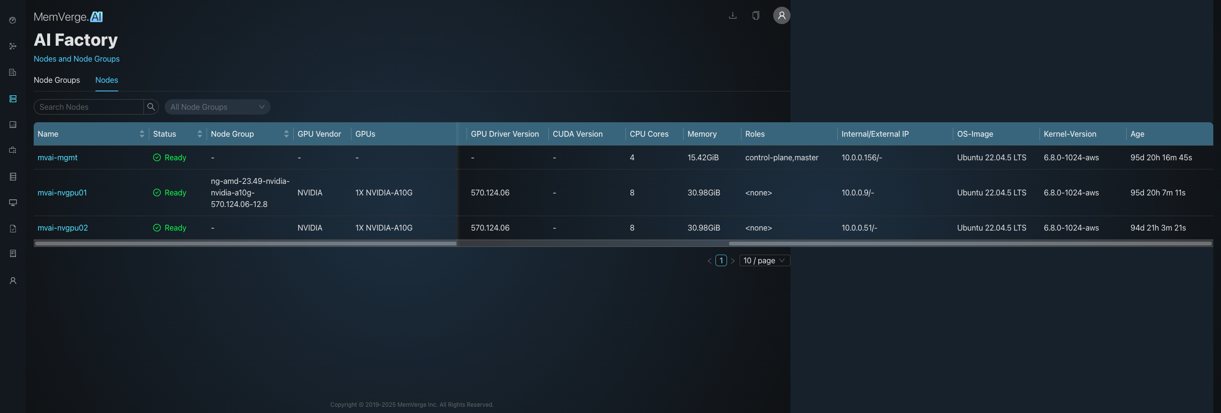Open the user icon at sidebar bottom
Viewport: 1221px width, 413px height.
13,281
